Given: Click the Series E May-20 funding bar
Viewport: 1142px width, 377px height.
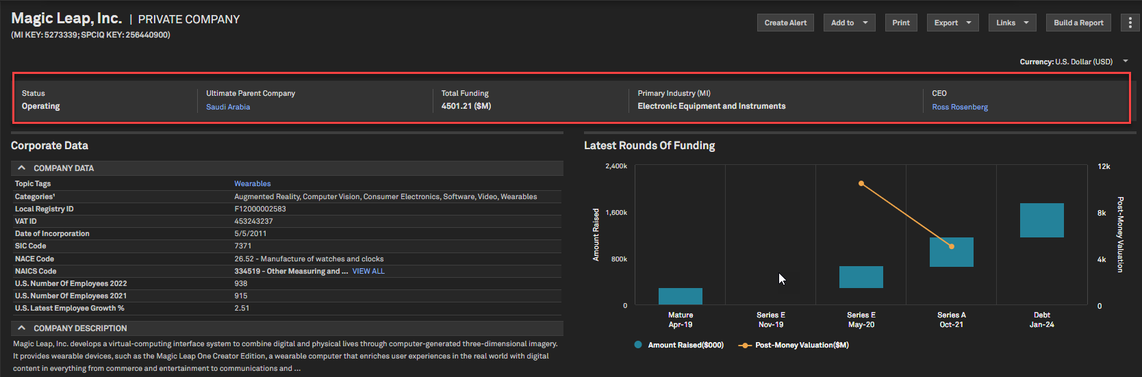Looking at the screenshot, I should 861,277.
